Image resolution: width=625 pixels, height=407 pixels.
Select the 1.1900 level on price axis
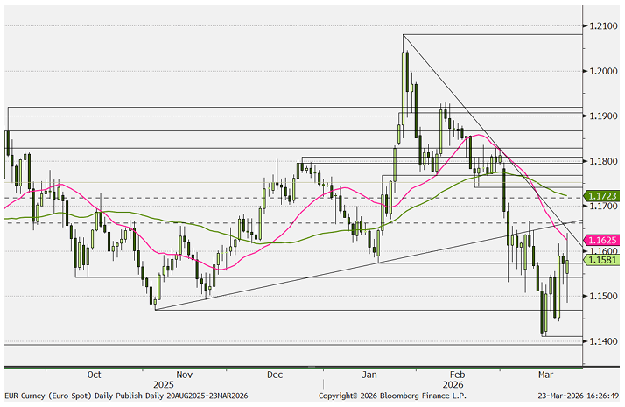click(604, 116)
